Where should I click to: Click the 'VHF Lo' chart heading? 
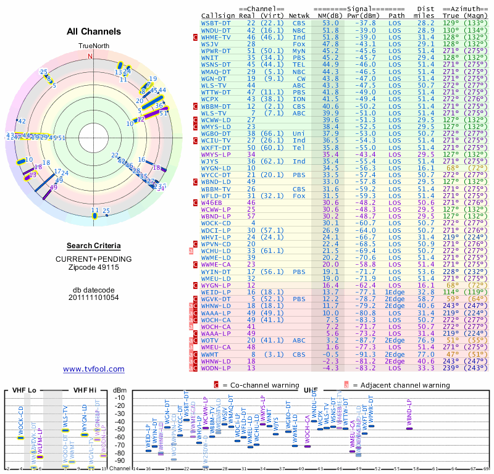coord(24,391)
